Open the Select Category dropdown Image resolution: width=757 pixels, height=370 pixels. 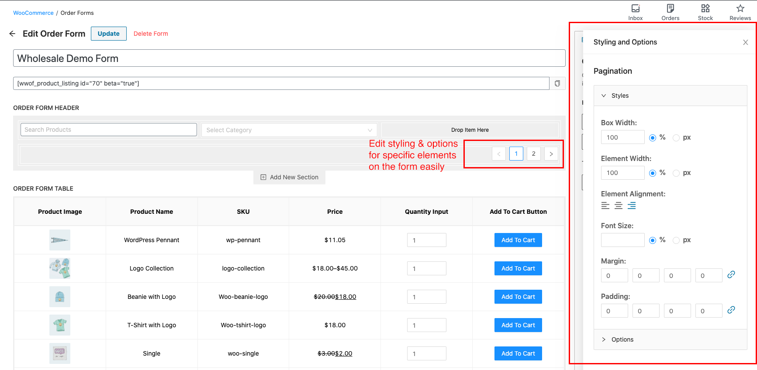(x=289, y=130)
